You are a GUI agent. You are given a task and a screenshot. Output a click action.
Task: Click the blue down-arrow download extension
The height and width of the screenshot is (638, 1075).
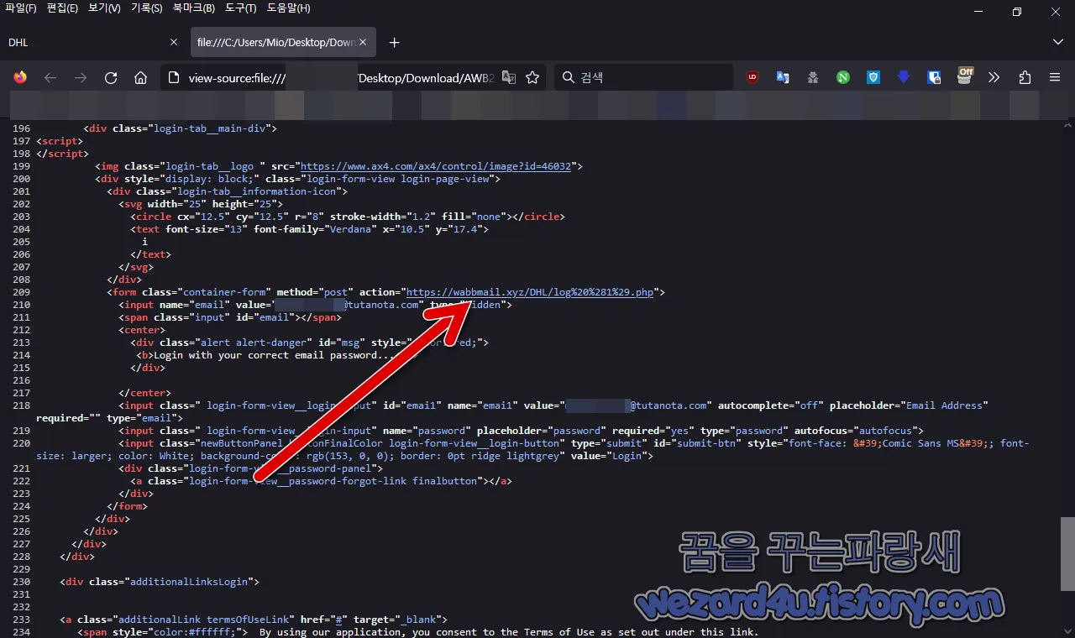tap(904, 77)
